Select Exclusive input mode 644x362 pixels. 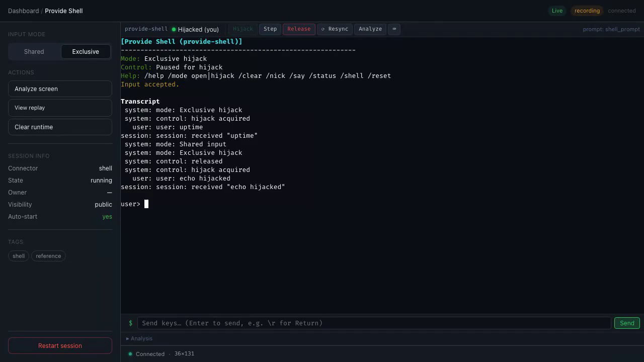pos(86,52)
